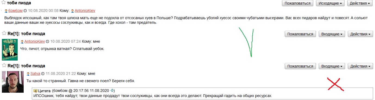Open Действия menu on the first message
375x100 pixels.
[x=359, y=3]
